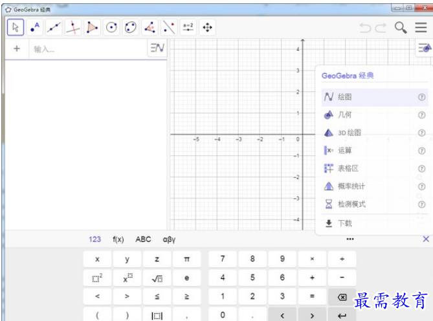
Task: Tap the equals key
Action: pos(312,296)
